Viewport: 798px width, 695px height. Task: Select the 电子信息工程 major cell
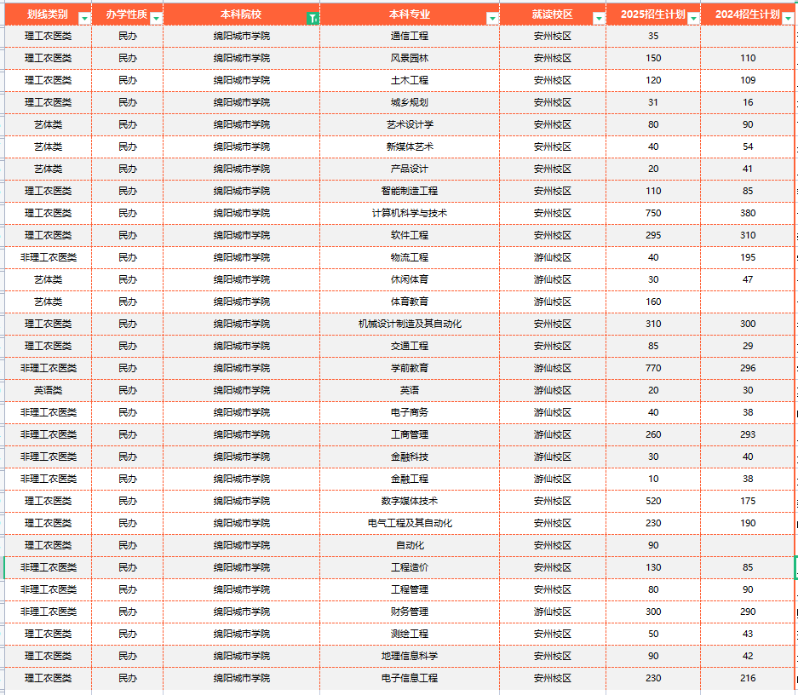(x=410, y=678)
